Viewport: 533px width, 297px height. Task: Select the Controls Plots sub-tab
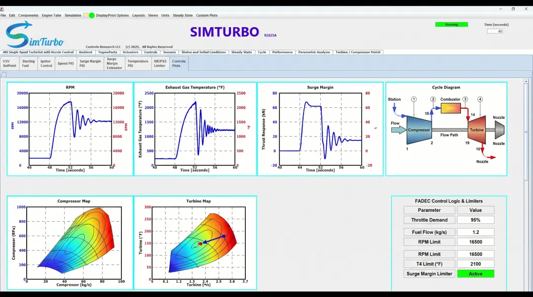179,64
